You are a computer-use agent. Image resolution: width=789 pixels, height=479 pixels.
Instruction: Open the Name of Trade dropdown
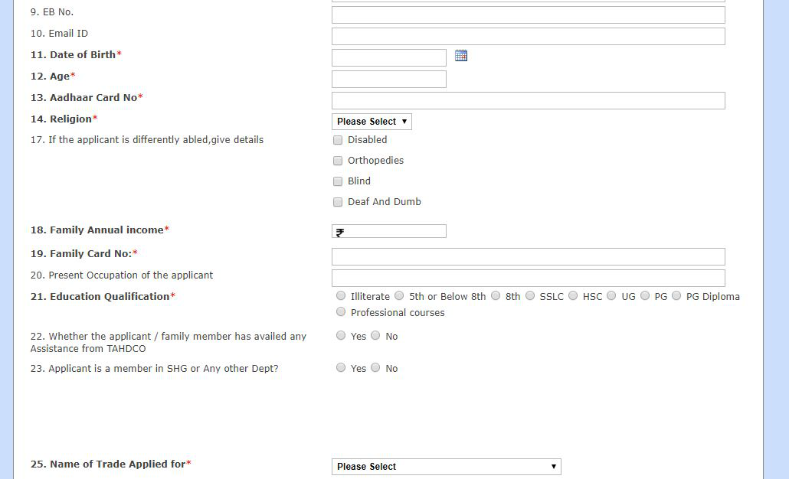(x=445, y=466)
